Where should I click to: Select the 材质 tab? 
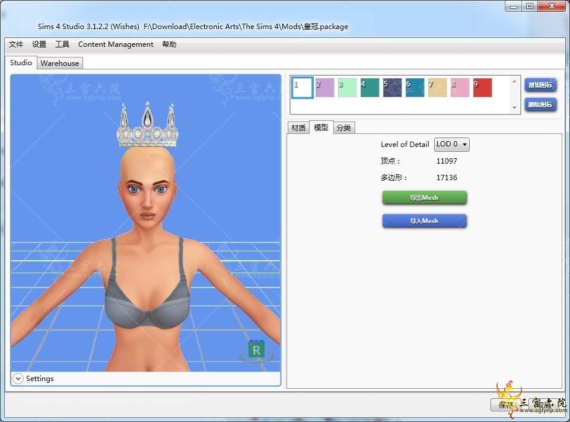click(x=298, y=128)
